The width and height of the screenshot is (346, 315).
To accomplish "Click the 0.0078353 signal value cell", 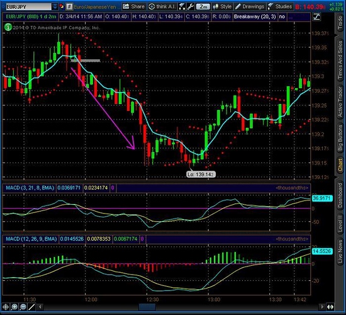I will click(99, 239).
